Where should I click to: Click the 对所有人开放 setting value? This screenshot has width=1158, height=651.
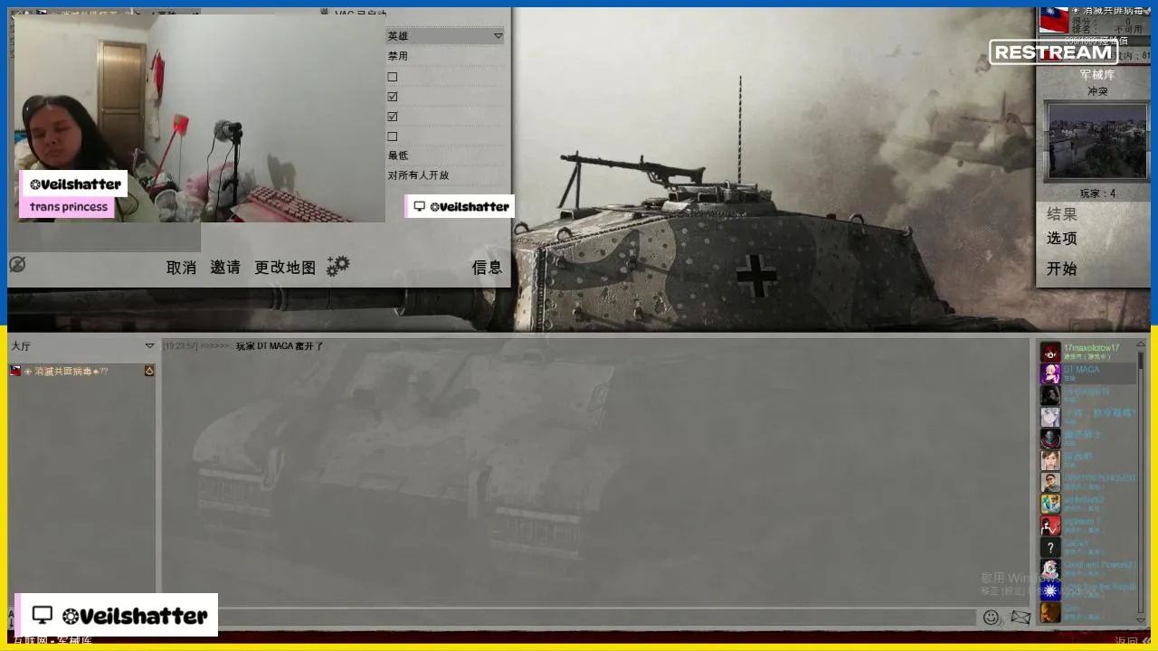418,175
